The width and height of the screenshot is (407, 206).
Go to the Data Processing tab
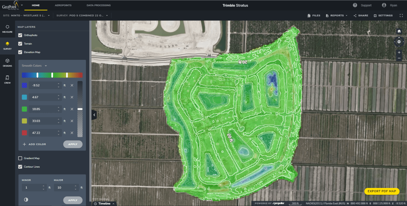pyautogui.click(x=99, y=5)
